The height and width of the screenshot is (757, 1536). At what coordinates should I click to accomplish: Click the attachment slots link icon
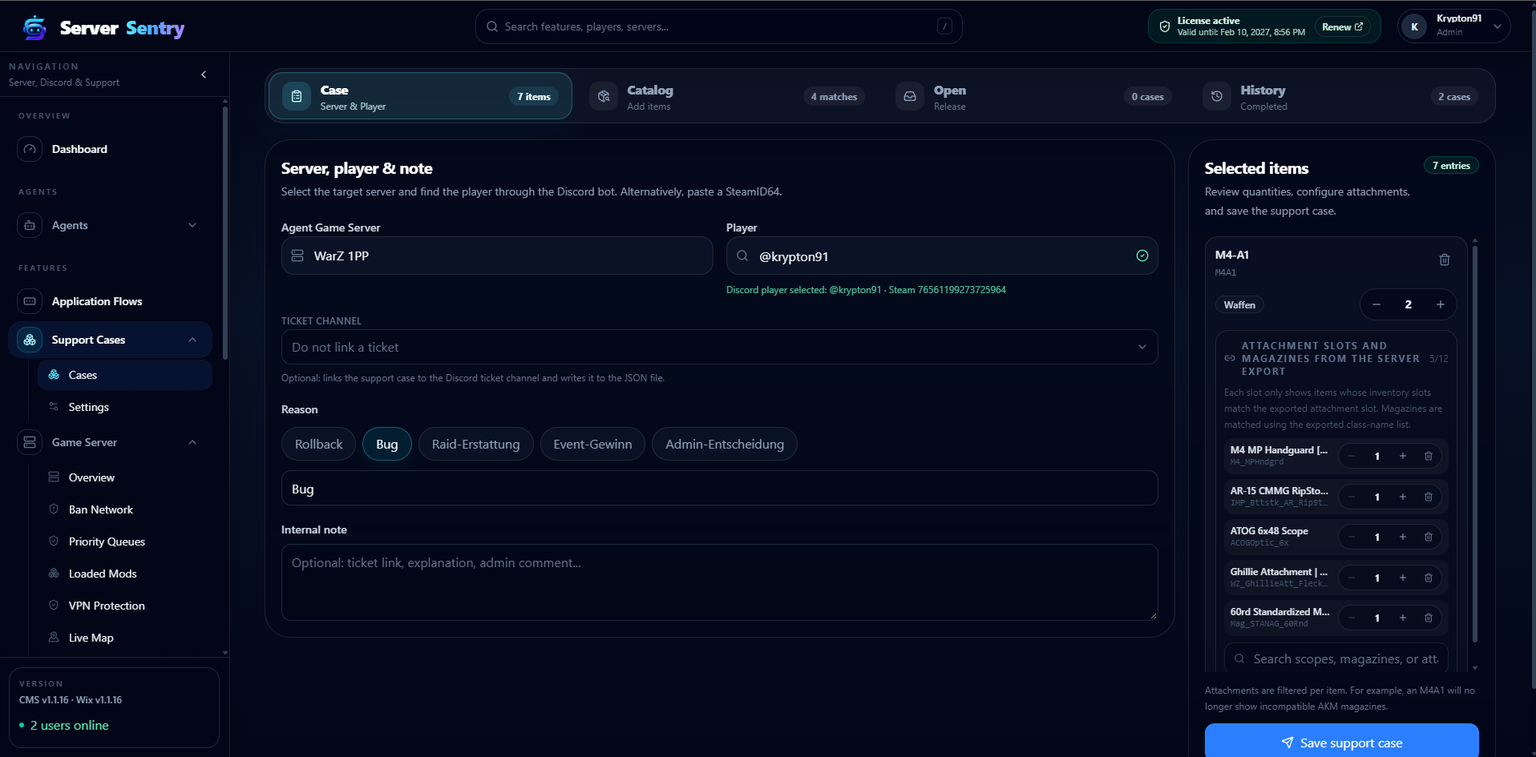[x=1230, y=358]
